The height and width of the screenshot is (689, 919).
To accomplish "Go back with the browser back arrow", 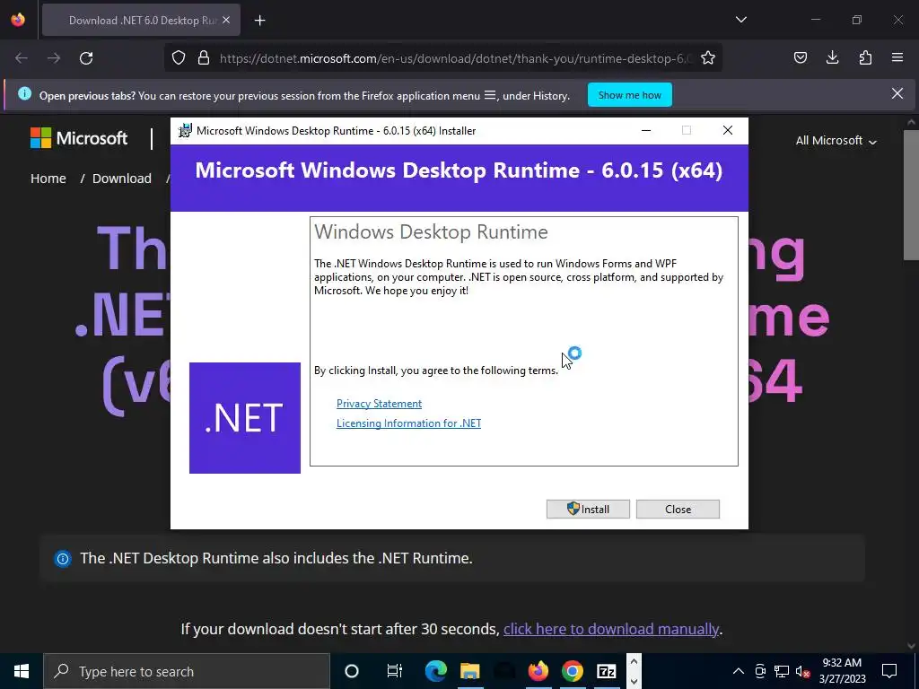I will [22, 58].
